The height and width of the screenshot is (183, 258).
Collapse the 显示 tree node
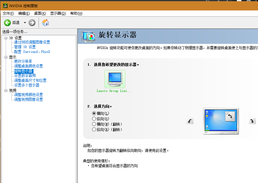pos(6,57)
